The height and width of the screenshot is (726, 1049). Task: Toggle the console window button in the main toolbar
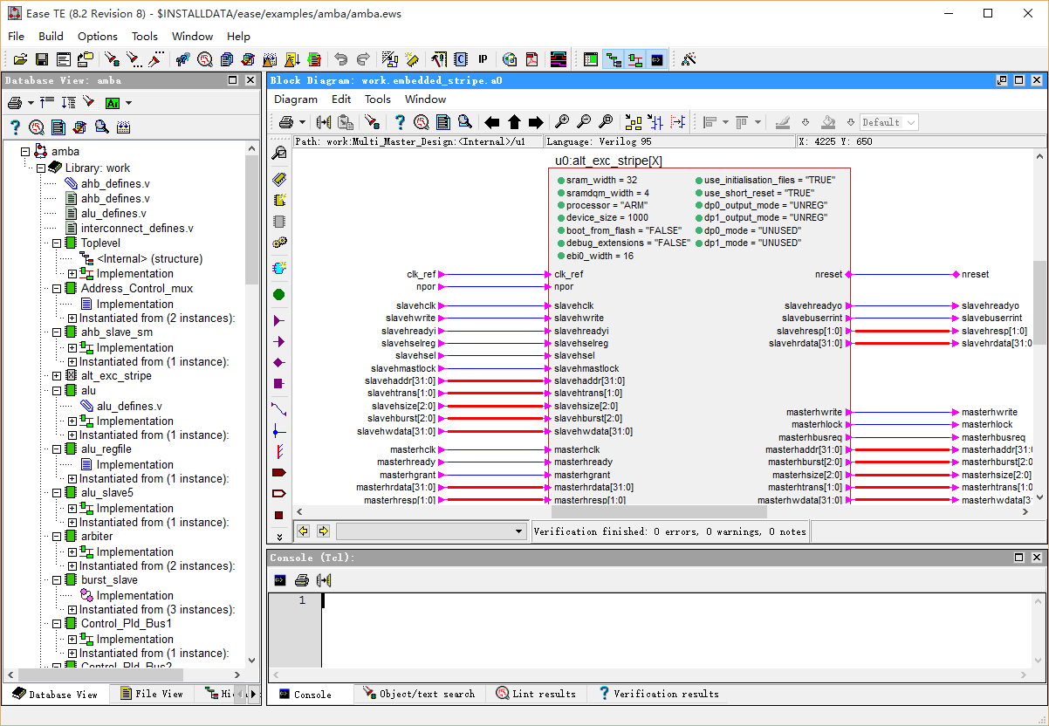tap(657, 59)
